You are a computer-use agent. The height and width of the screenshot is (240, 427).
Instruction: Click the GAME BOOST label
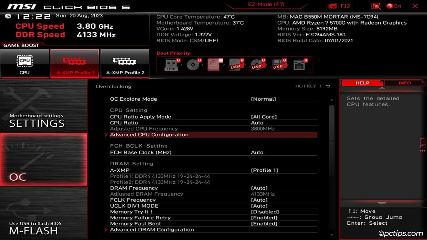click(x=21, y=45)
